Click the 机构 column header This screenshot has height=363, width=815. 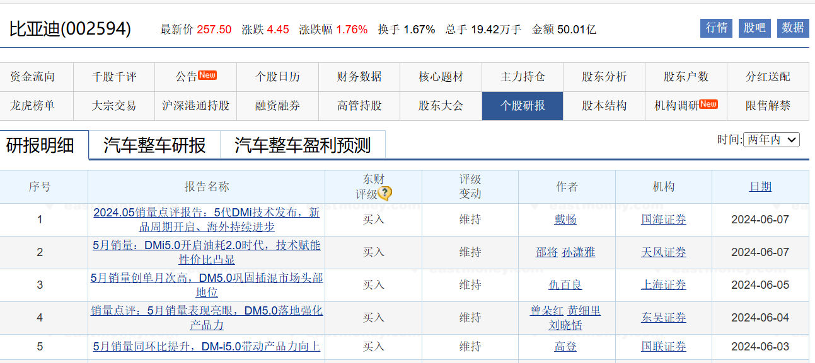pos(664,187)
